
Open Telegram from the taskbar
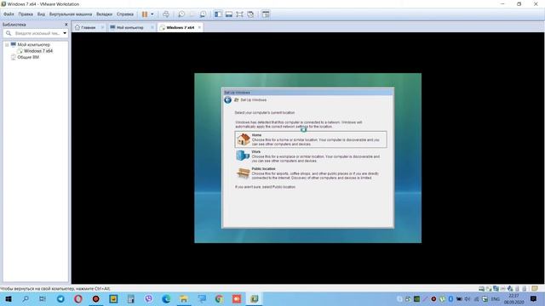click(60, 298)
